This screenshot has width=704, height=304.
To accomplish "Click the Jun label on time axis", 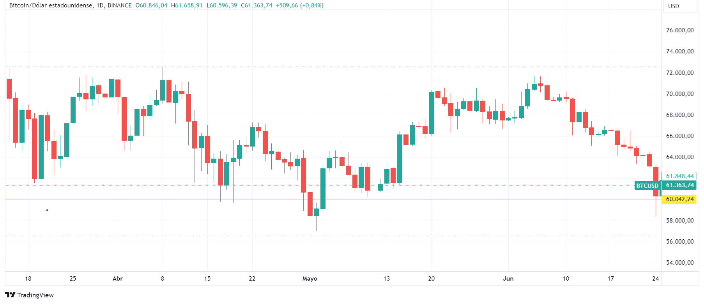I will (x=508, y=279).
